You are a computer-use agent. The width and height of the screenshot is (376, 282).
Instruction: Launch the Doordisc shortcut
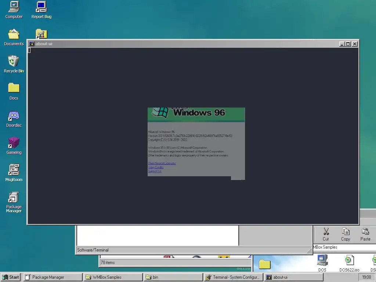pyautogui.click(x=14, y=119)
